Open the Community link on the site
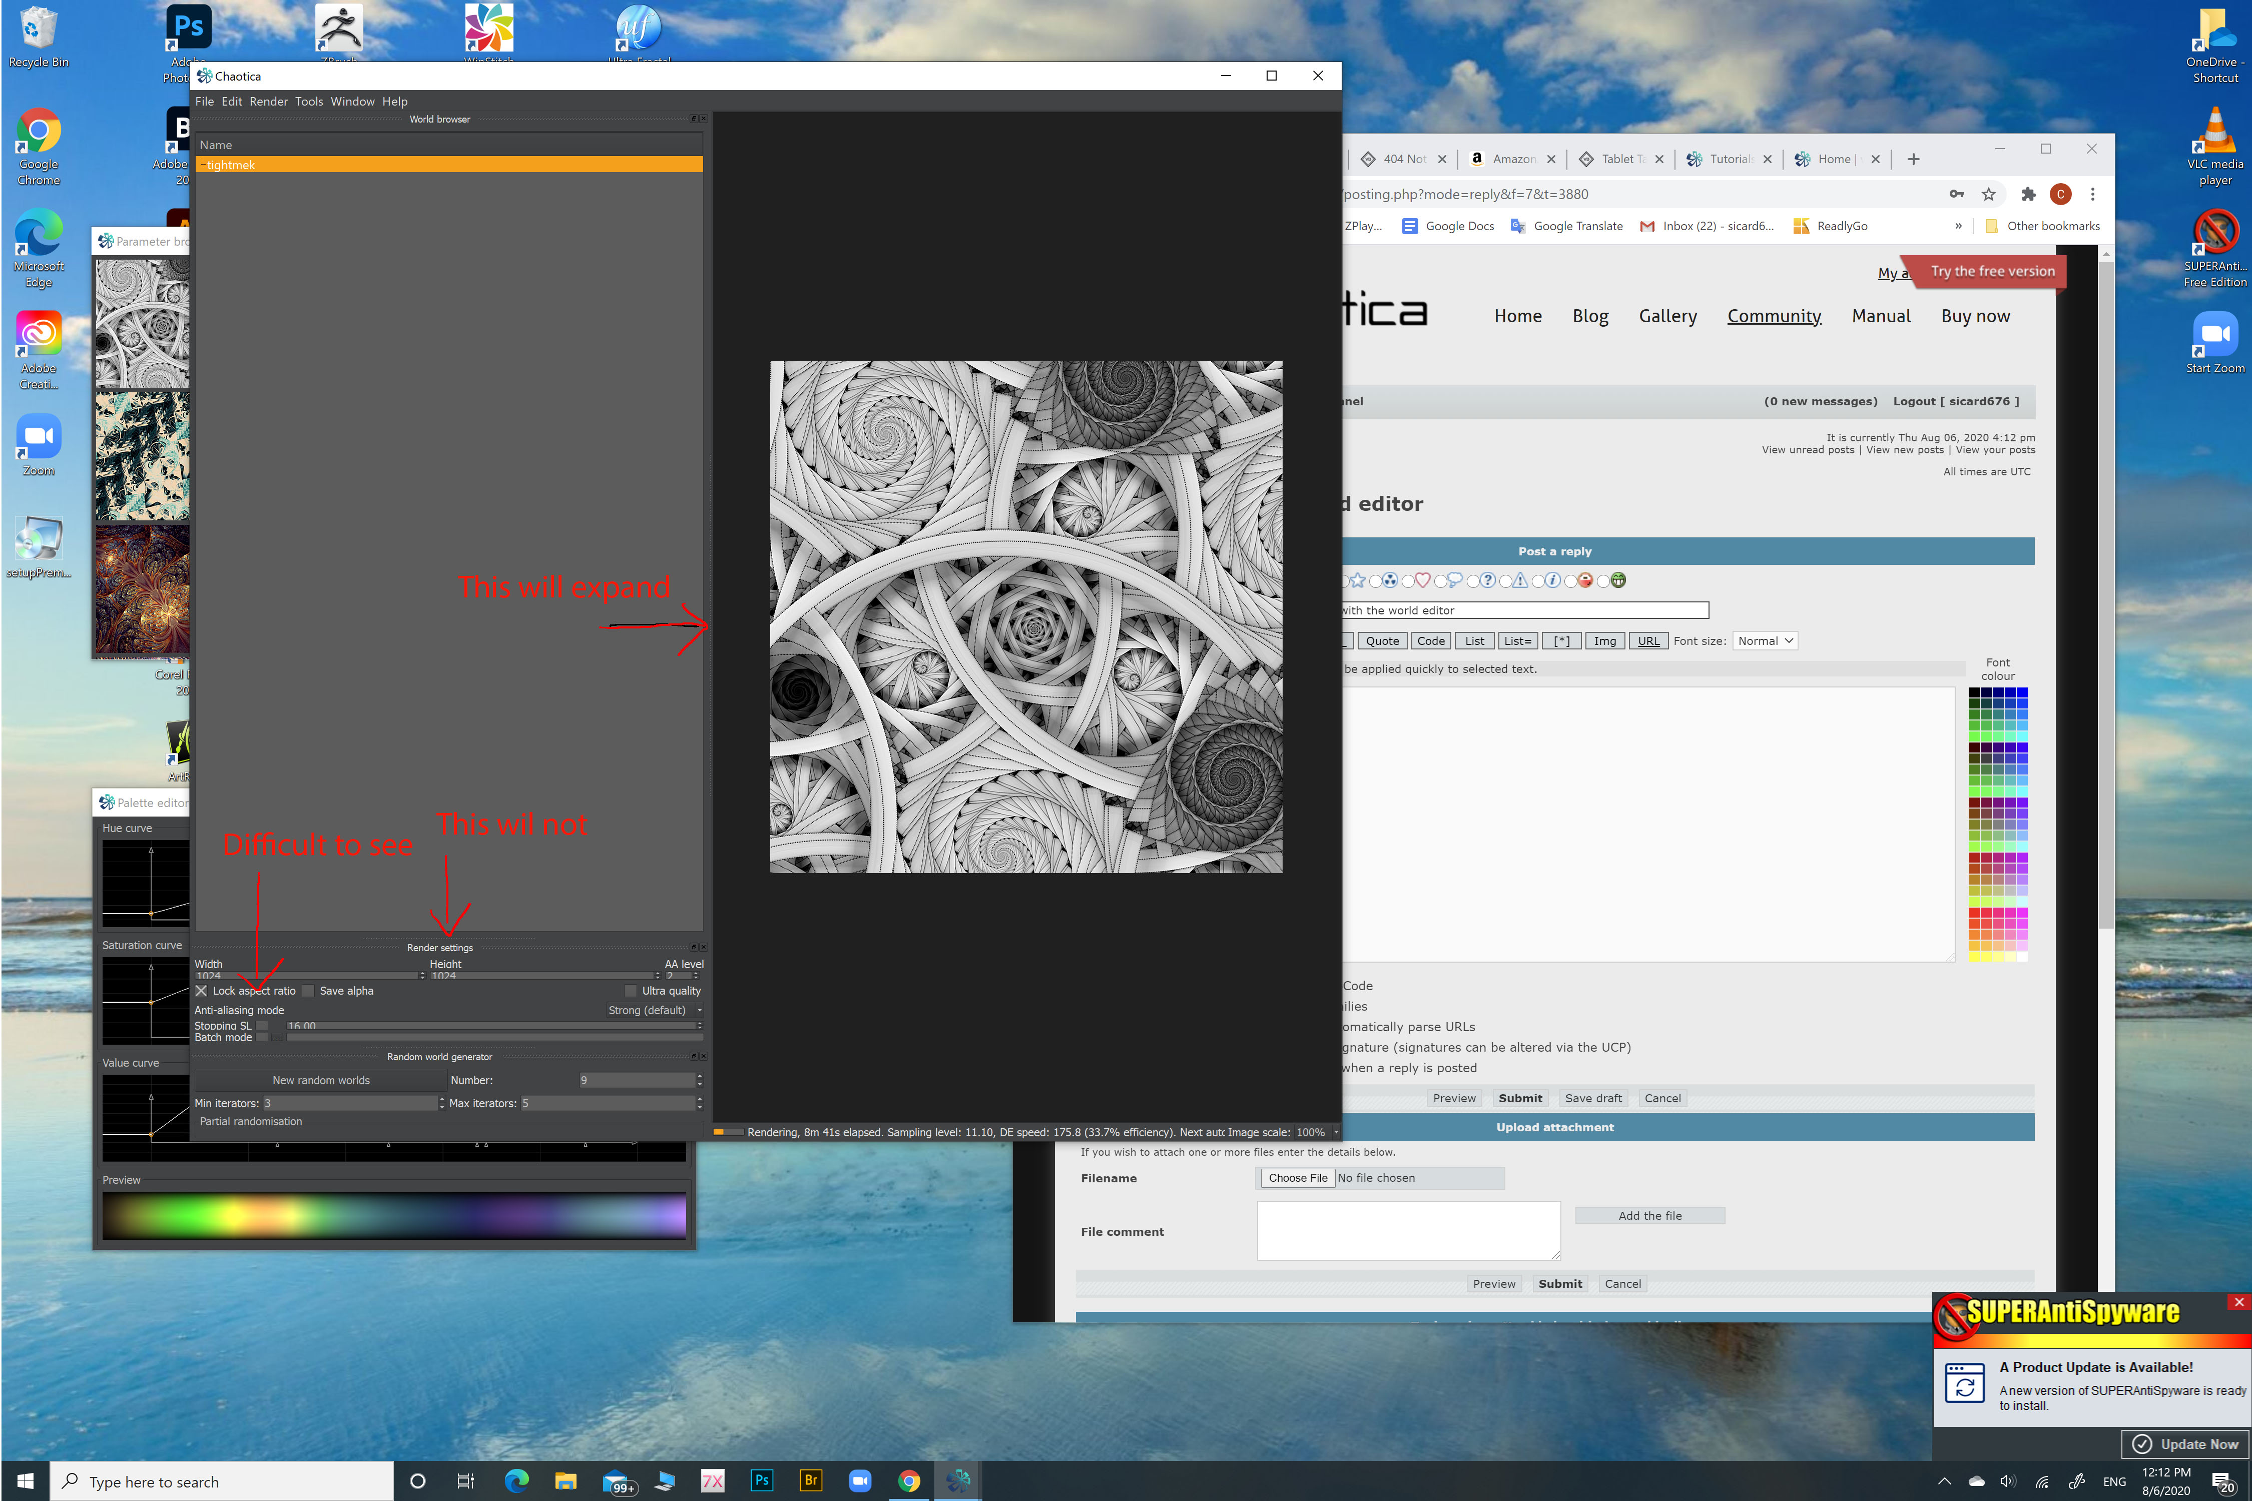The width and height of the screenshot is (2252, 1501). click(1773, 316)
